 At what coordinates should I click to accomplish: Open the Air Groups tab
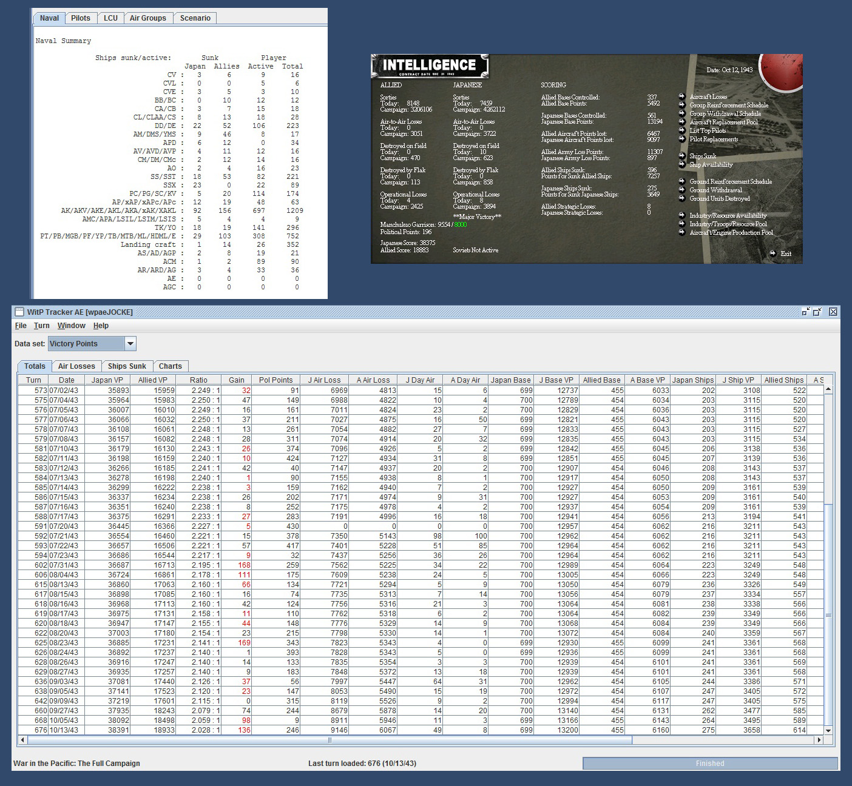coord(148,18)
